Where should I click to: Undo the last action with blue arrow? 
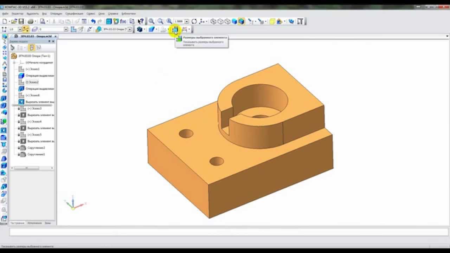(93, 21)
